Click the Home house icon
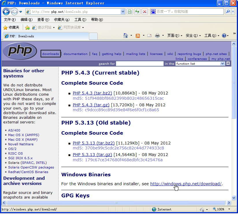The image size is (238, 215). click(126, 36)
